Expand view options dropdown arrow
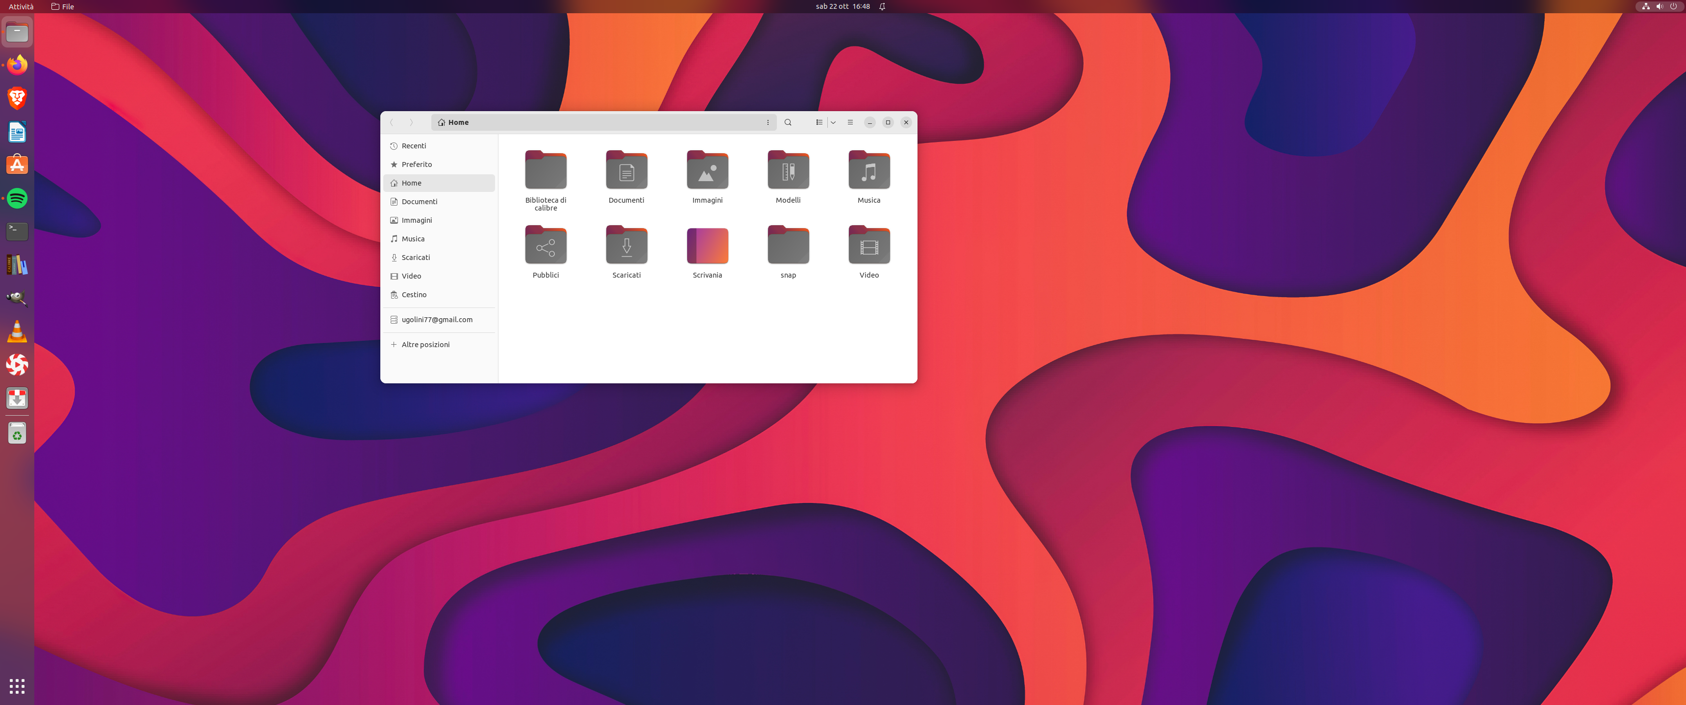Image resolution: width=1686 pixels, height=705 pixels. [833, 122]
